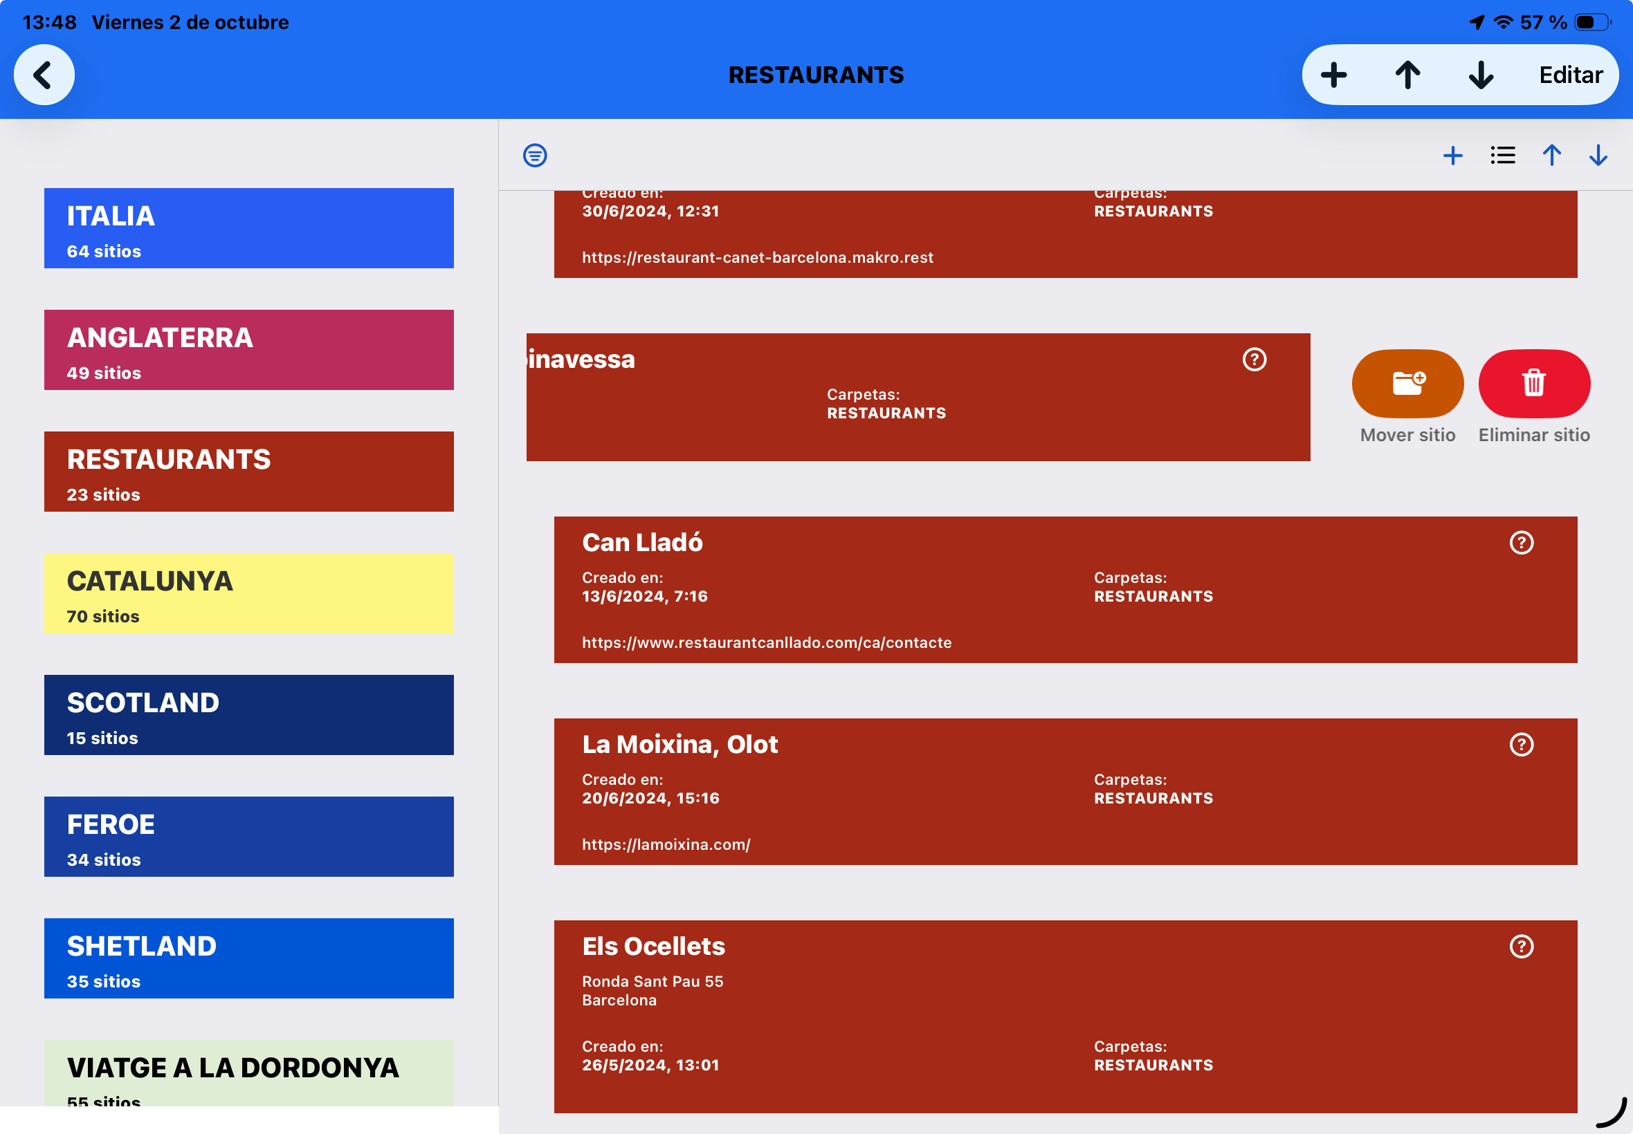
Task: Open the filter circle icon above sites
Action: (x=535, y=155)
